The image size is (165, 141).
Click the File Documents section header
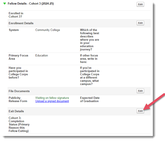click(x=19, y=91)
